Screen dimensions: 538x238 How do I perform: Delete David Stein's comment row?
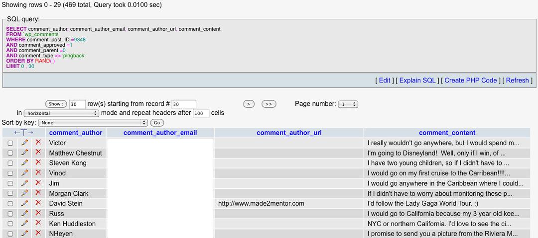point(38,203)
